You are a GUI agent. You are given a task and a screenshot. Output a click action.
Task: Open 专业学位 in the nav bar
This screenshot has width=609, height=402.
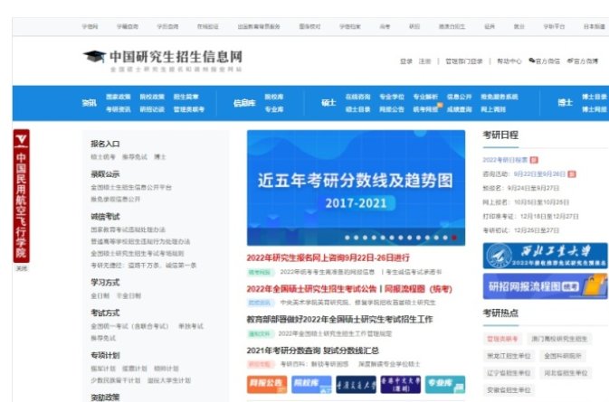(x=392, y=97)
